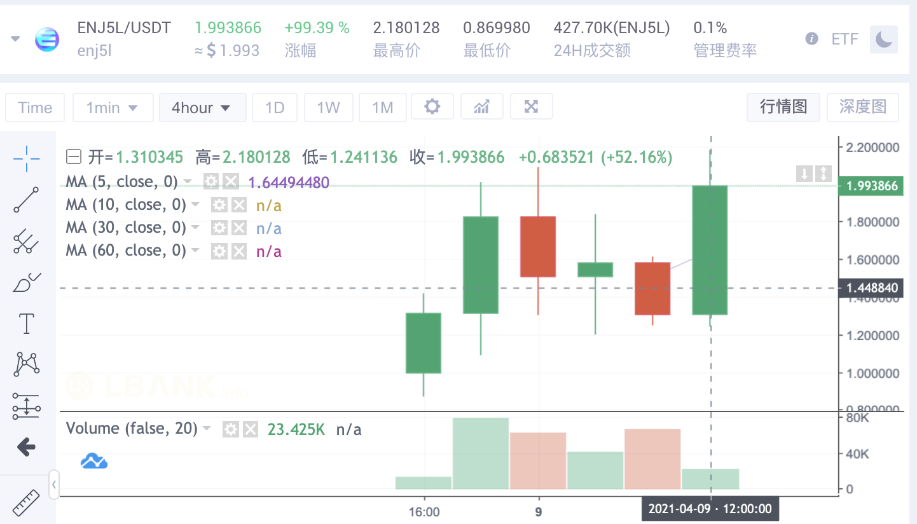Viewport: 917px width, 524px height.
Task: Select the trend line drawing tool
Action: pos(25,200)
